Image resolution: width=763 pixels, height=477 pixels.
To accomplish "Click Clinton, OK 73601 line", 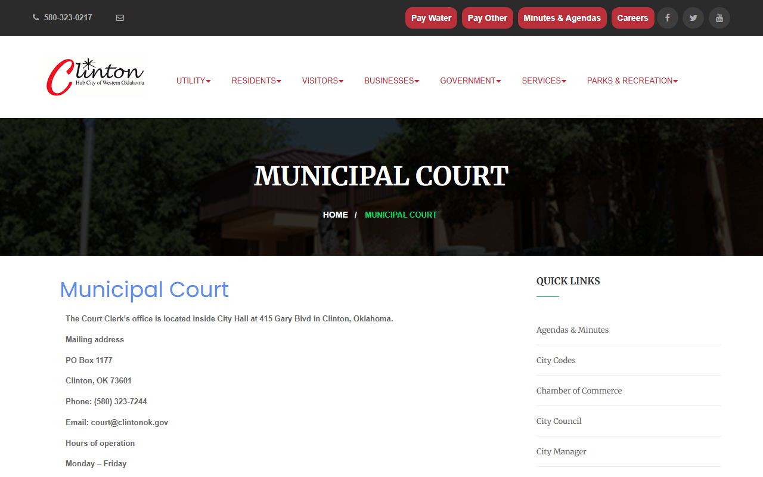I will tap(98, 380).
